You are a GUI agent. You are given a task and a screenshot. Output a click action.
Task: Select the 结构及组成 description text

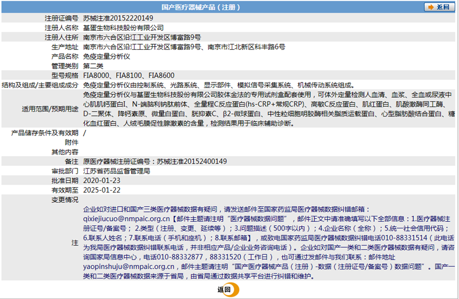[x=219, y=85]
